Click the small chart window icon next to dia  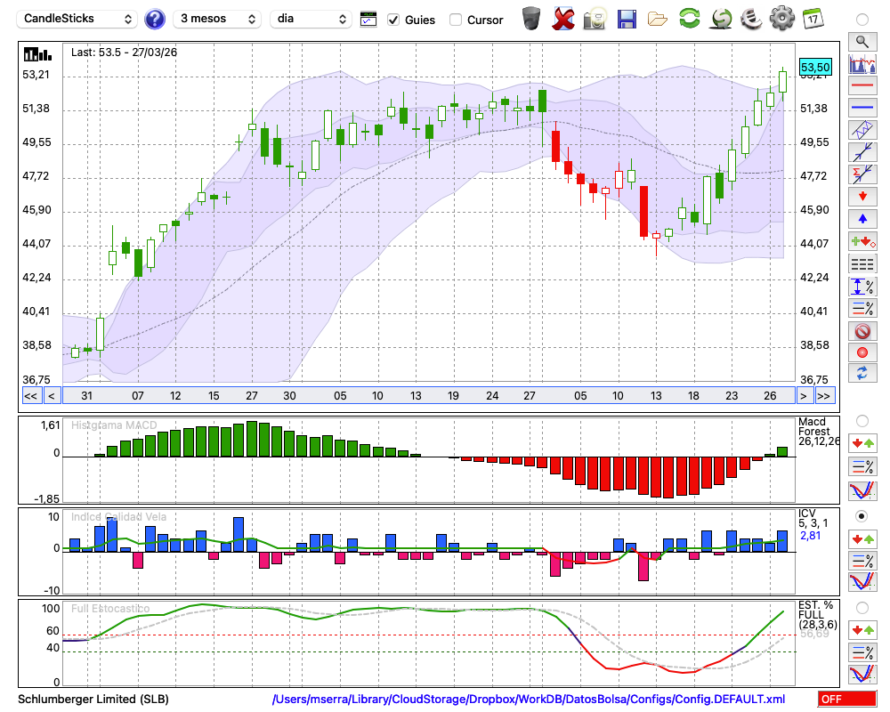(x=368, y=20)
